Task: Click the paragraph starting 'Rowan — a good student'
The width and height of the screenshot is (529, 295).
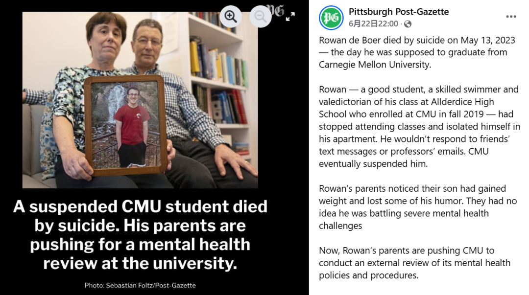Action: coord(419,126)
